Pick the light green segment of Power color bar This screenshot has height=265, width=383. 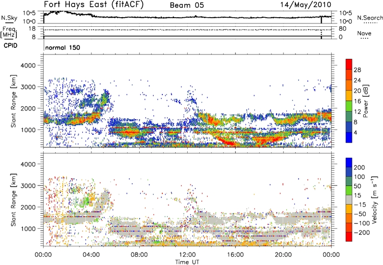point(349,106)
